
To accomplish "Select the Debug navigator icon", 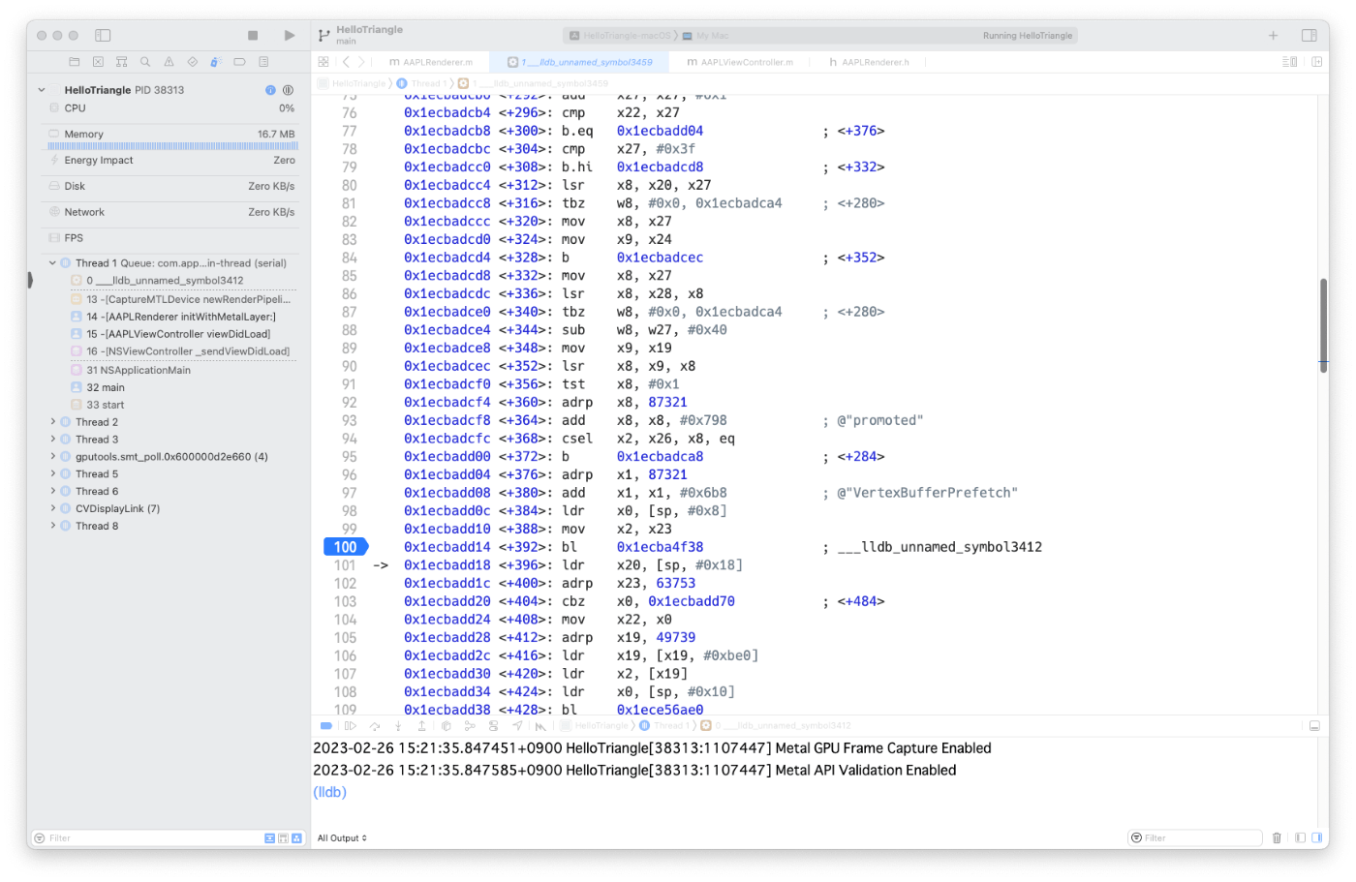I will tap(216, 62).
